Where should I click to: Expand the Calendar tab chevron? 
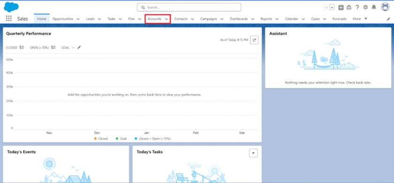pos(303,19)
